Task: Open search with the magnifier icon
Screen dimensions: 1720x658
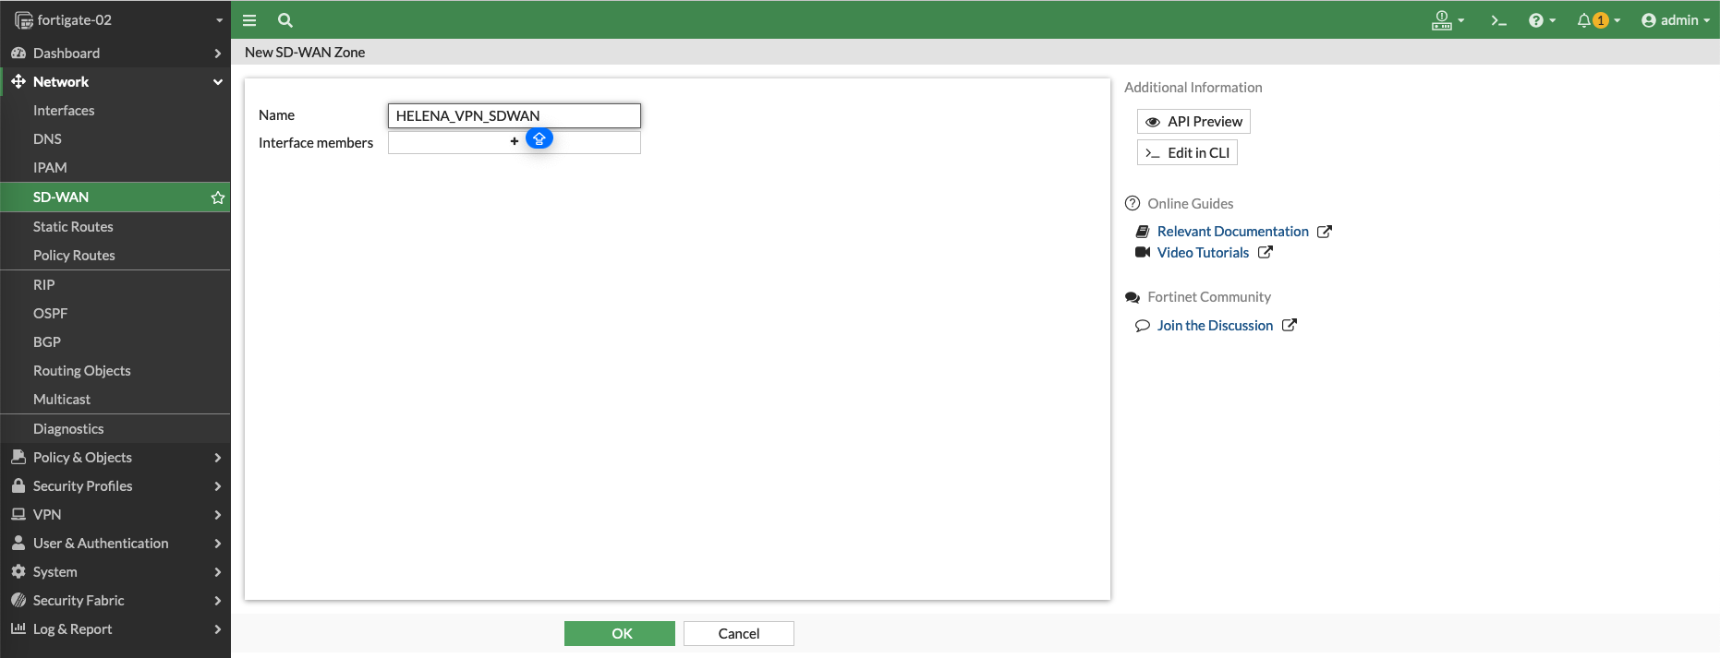Action: [285, 20]
